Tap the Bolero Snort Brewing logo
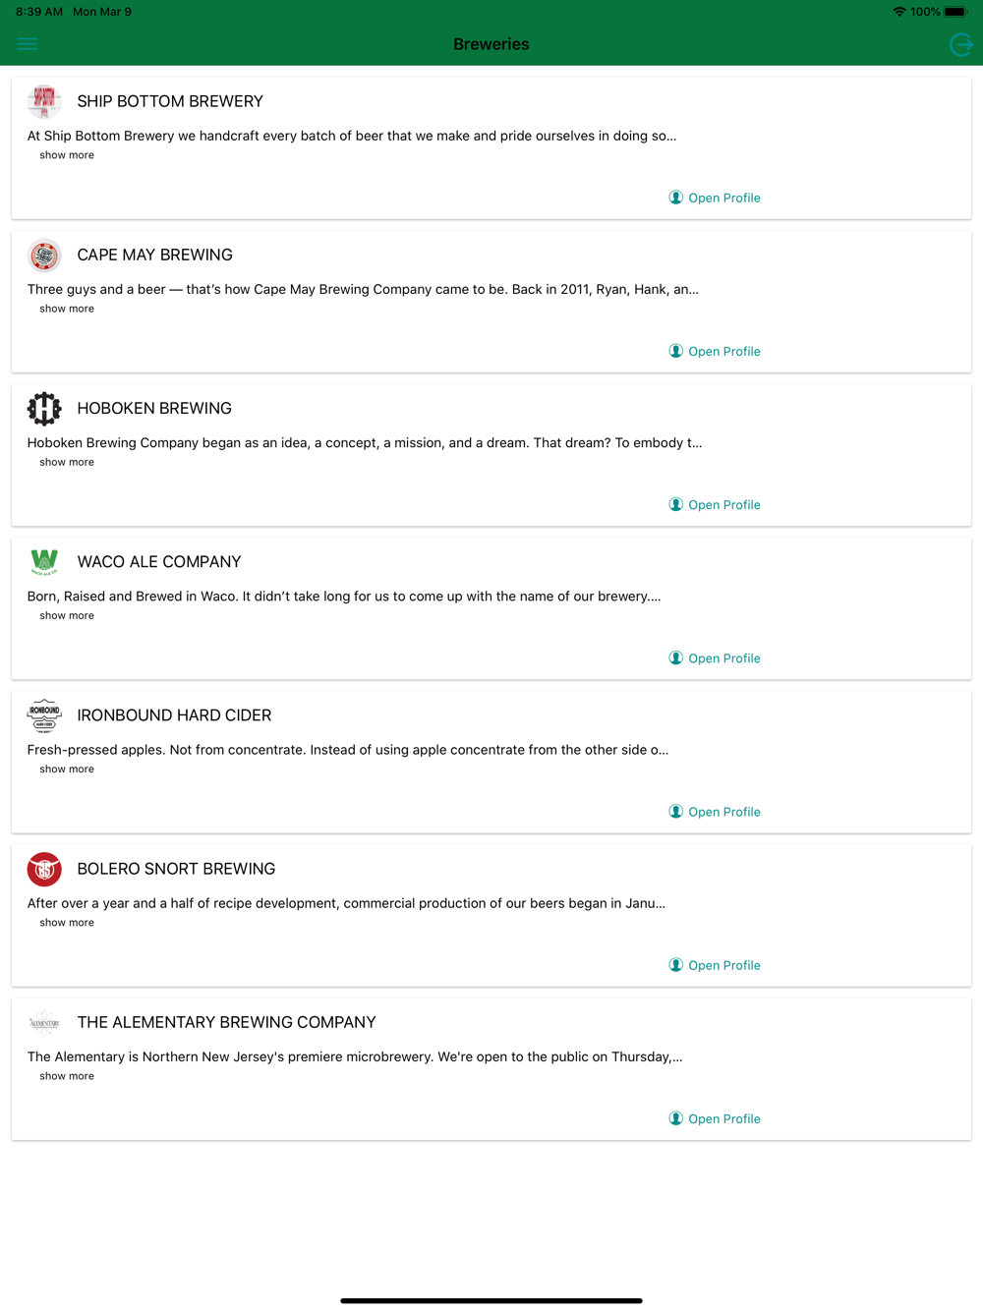Image resolution: width=983 pixels, height=1311 pixels. coord(44,869)
